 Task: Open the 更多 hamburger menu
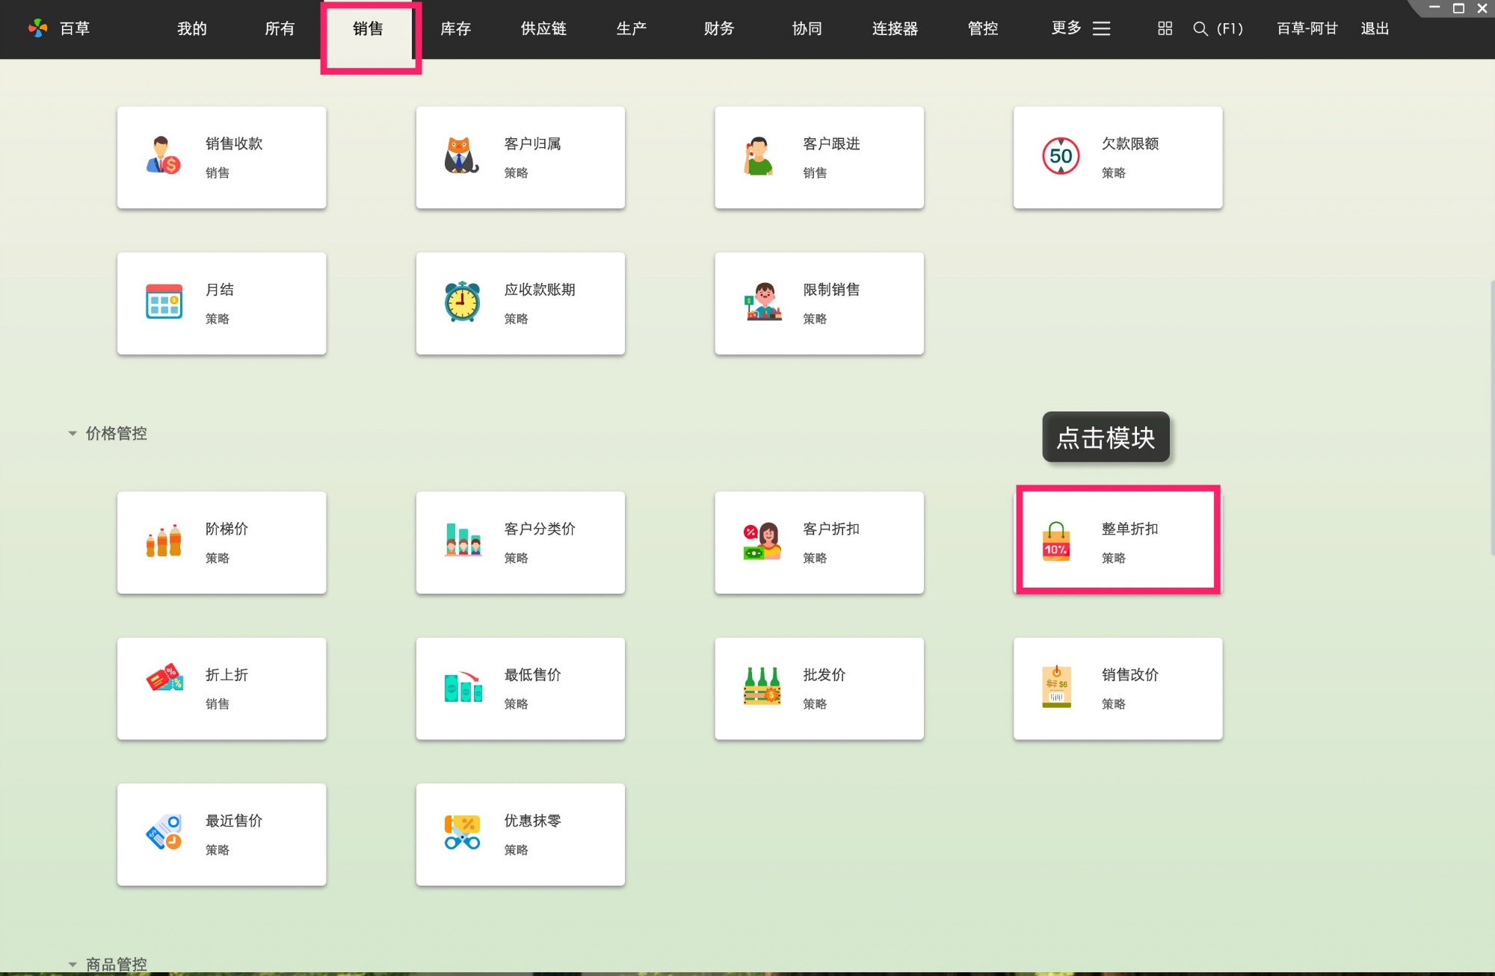(x=1101, y=28)
